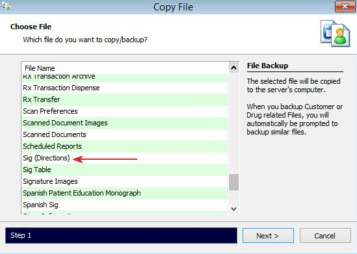Close the Copy File dialog
The width and height of the screenshot is (357, 254).
tap(345, 6)
